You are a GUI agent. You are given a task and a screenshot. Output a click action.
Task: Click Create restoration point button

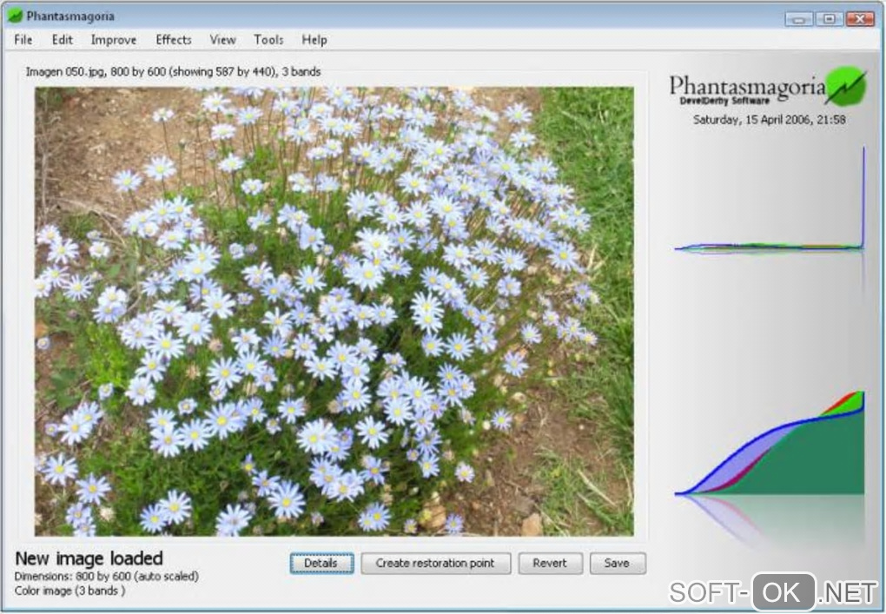(435, 563)
